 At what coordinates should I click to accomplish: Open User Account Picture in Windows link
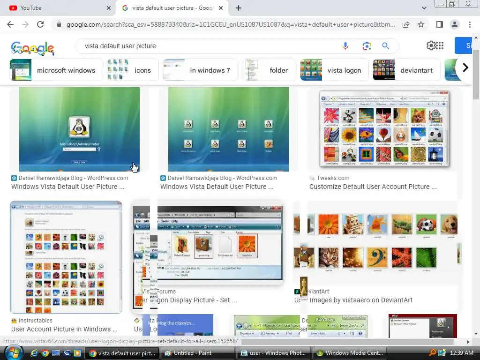pos(64,329)
